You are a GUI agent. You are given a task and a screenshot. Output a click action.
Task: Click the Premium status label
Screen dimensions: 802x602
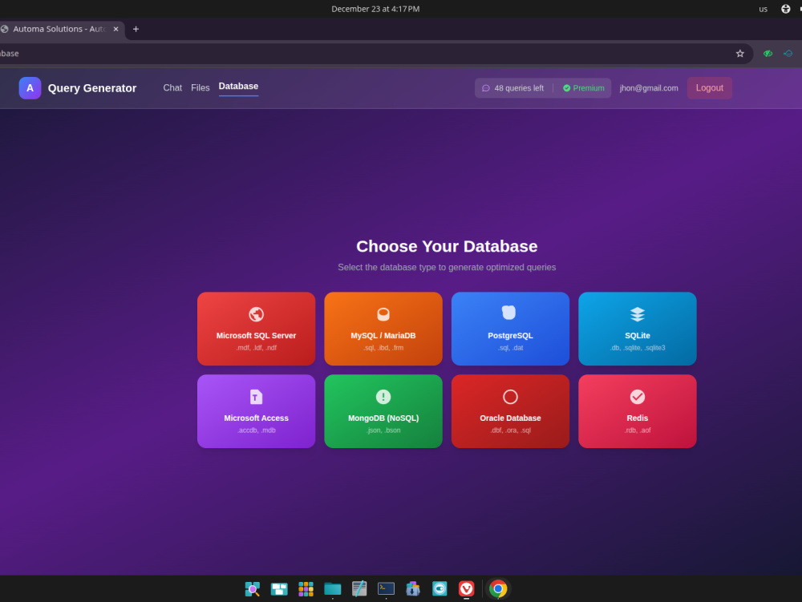pyautogui.click(x=589, y=88)
